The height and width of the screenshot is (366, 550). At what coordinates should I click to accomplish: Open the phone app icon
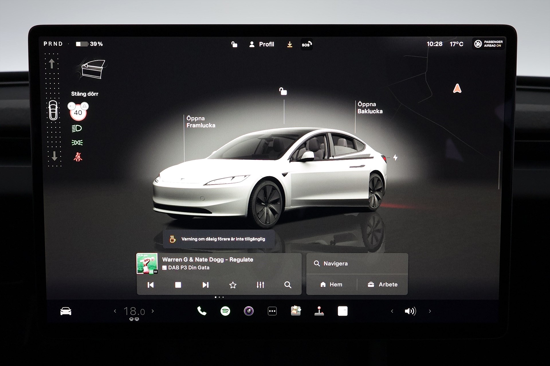202,311
